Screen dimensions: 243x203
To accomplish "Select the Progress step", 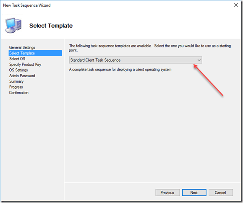I will pyautogui.click(x=16, y=87).
